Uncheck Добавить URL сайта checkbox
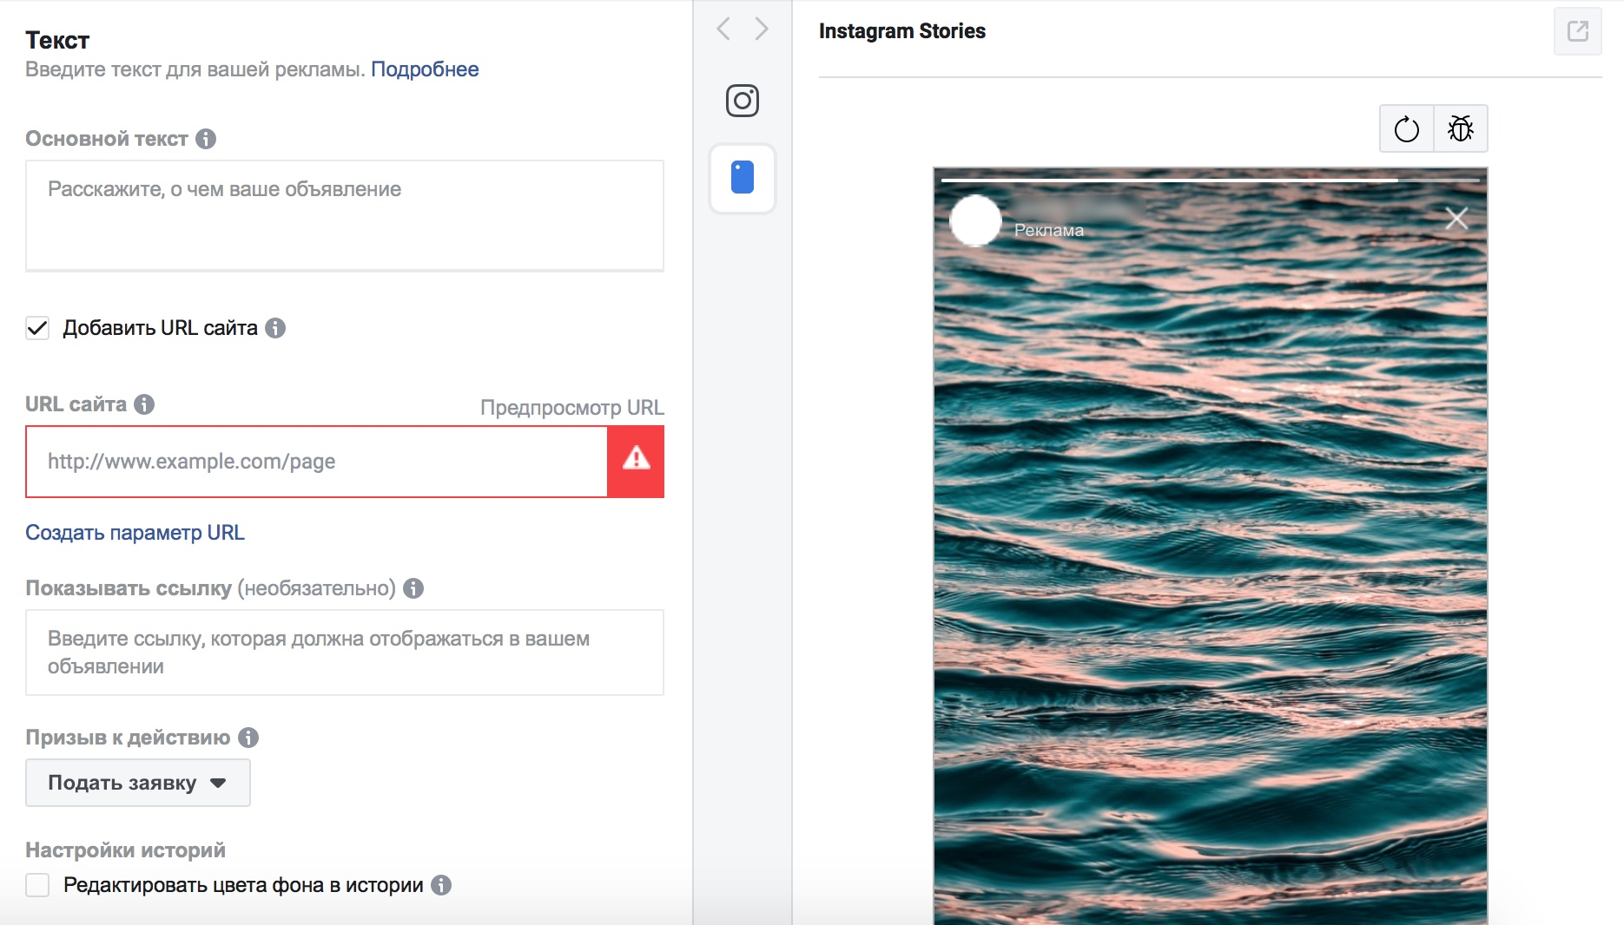The image size is (1624, 925). (37, 328)
